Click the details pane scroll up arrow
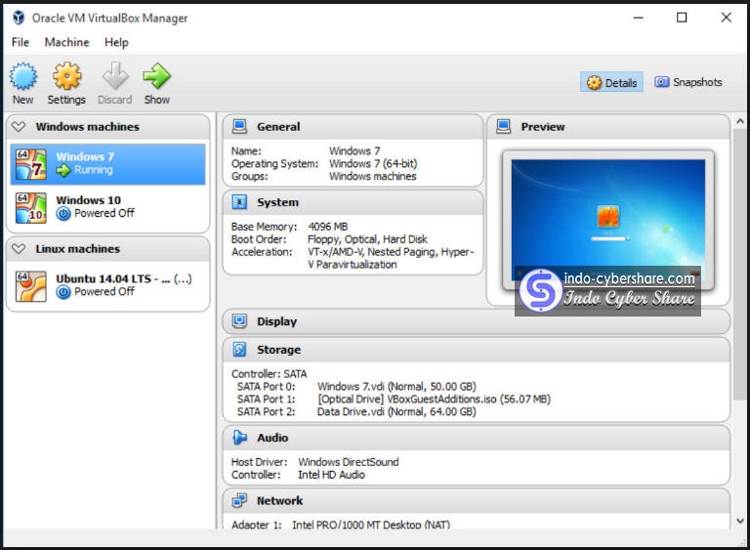 click(x=740, y=121)
